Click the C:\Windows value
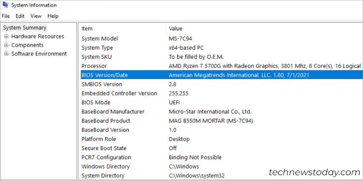This screenshot has height=181, width=363. coord(184,167)
